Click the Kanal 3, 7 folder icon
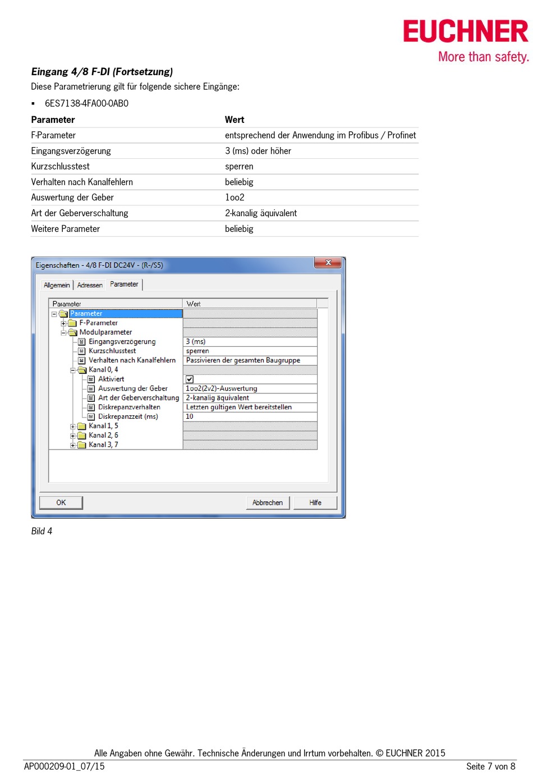Image resolution: width=533 pixels, height=774 pixels. pos(82,445)
